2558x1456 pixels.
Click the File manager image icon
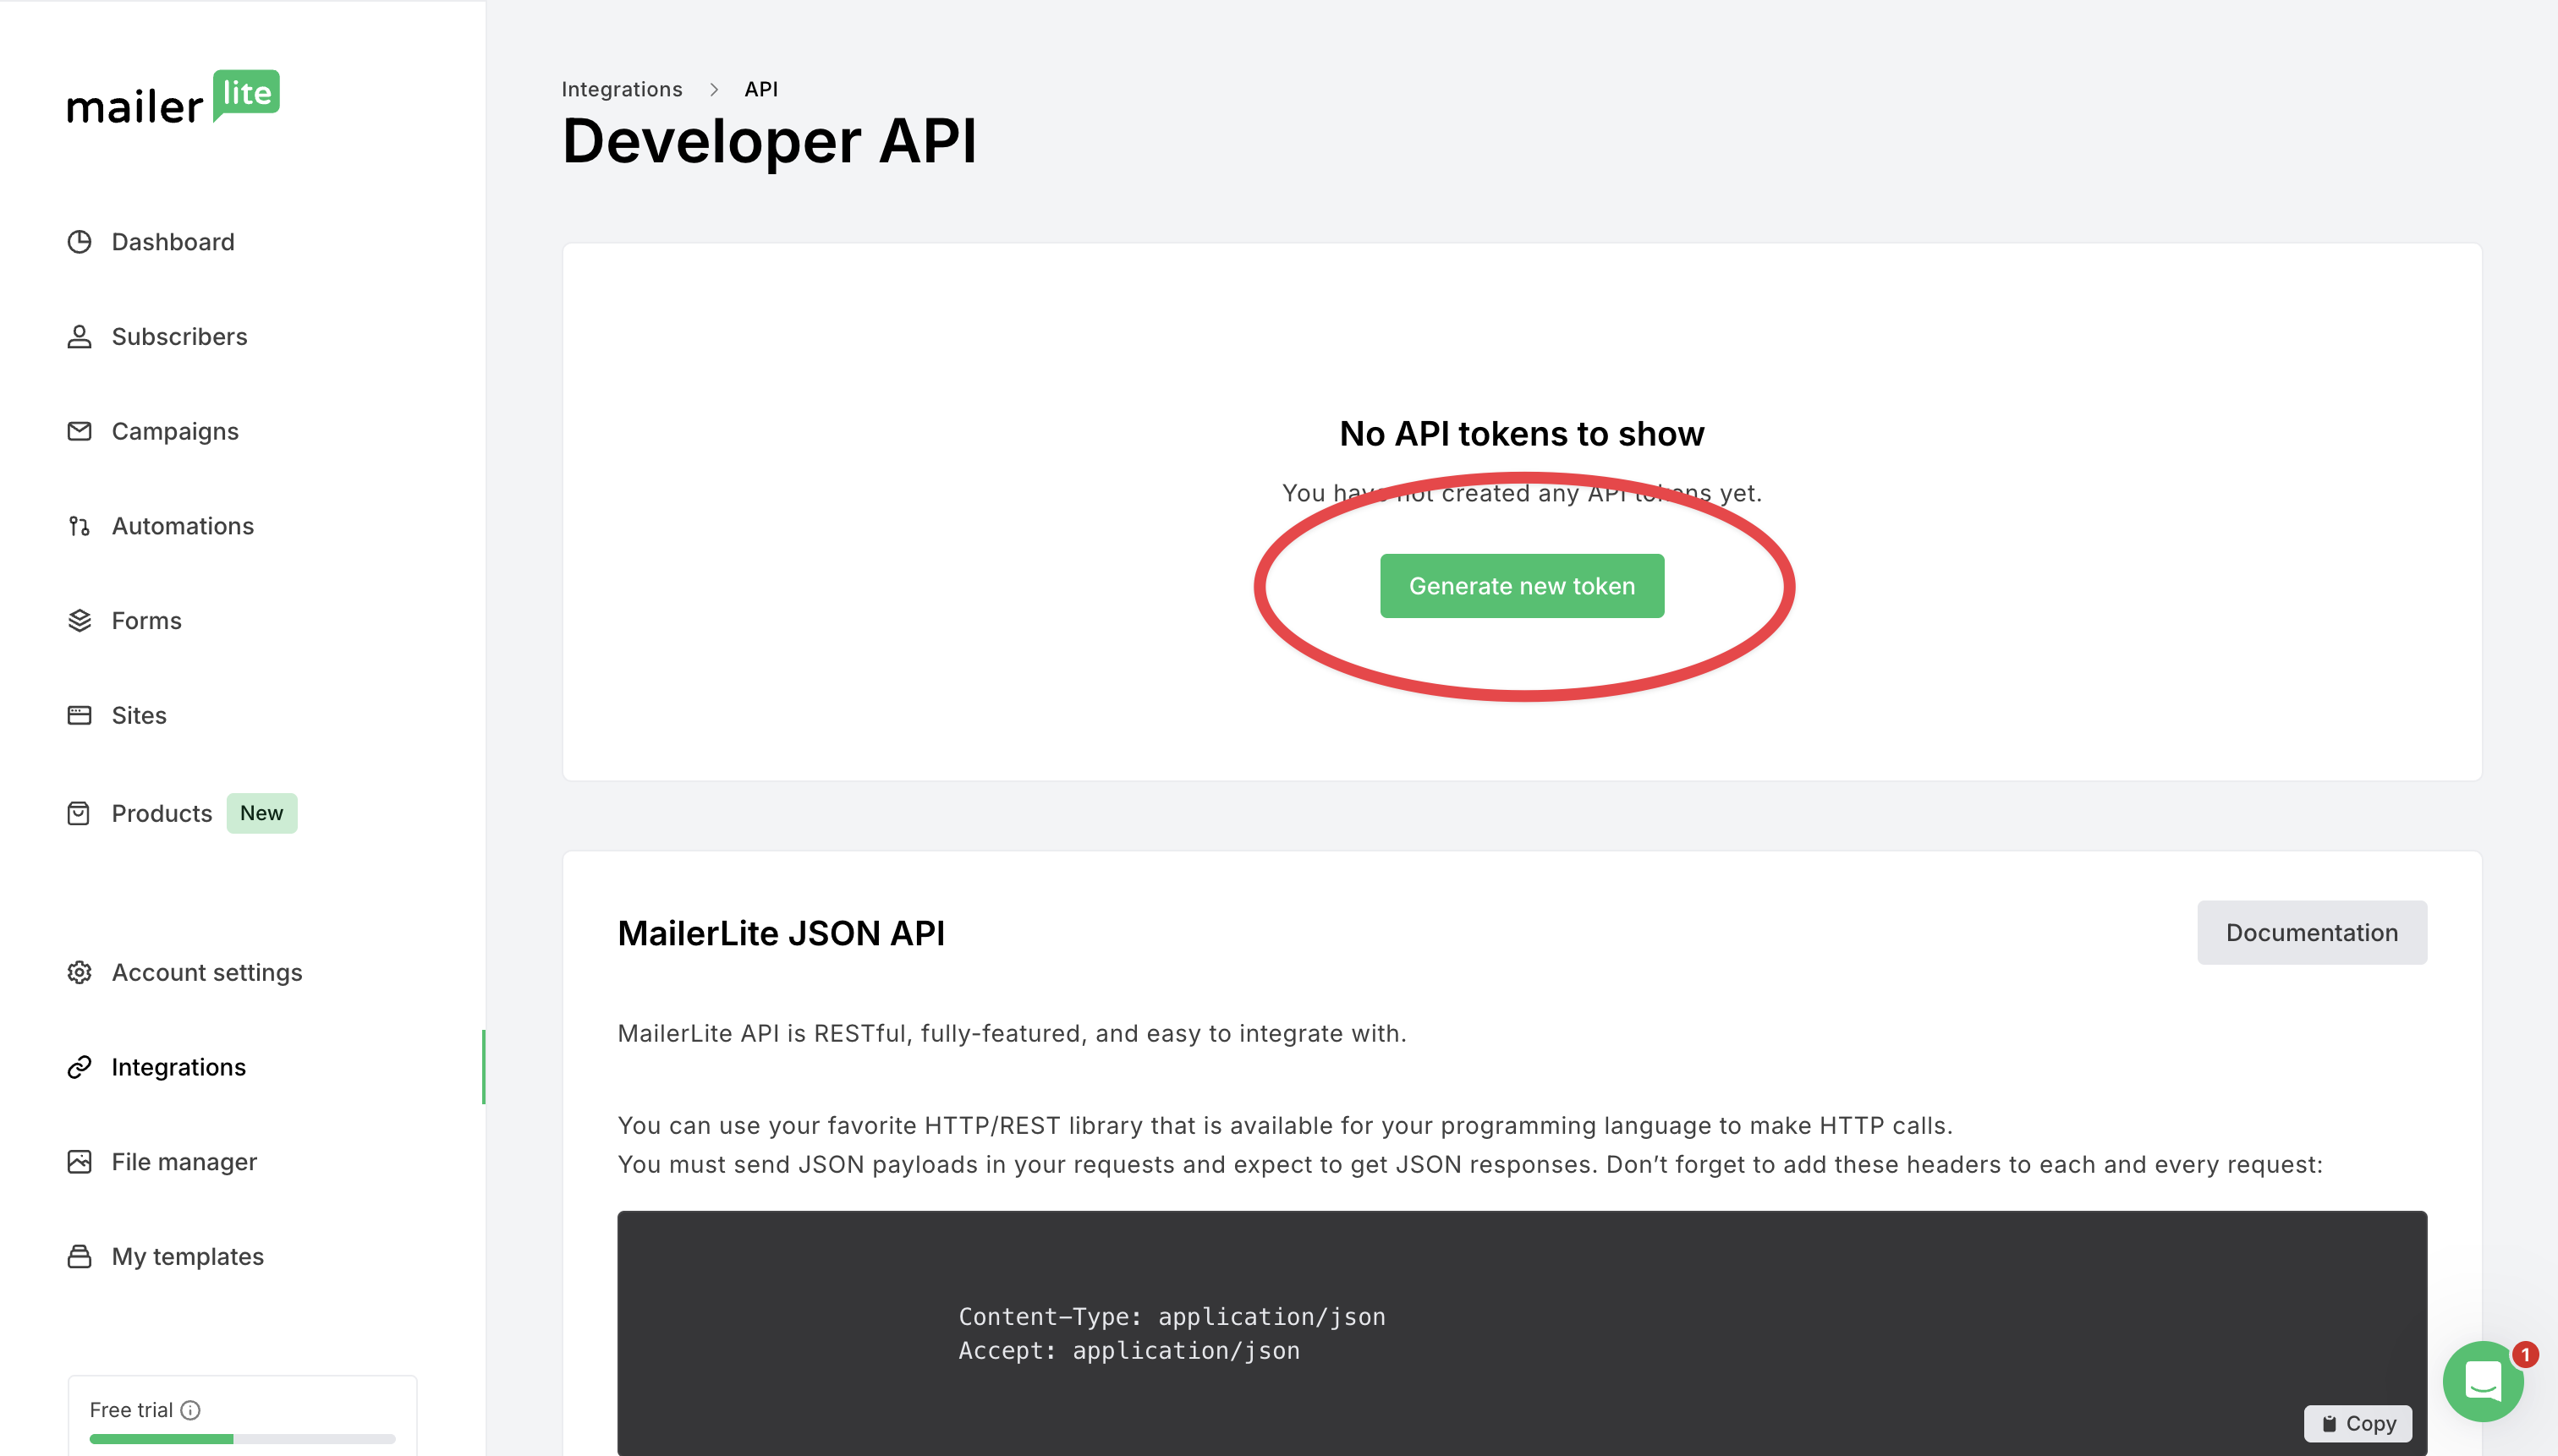[x=79, y=1162]
